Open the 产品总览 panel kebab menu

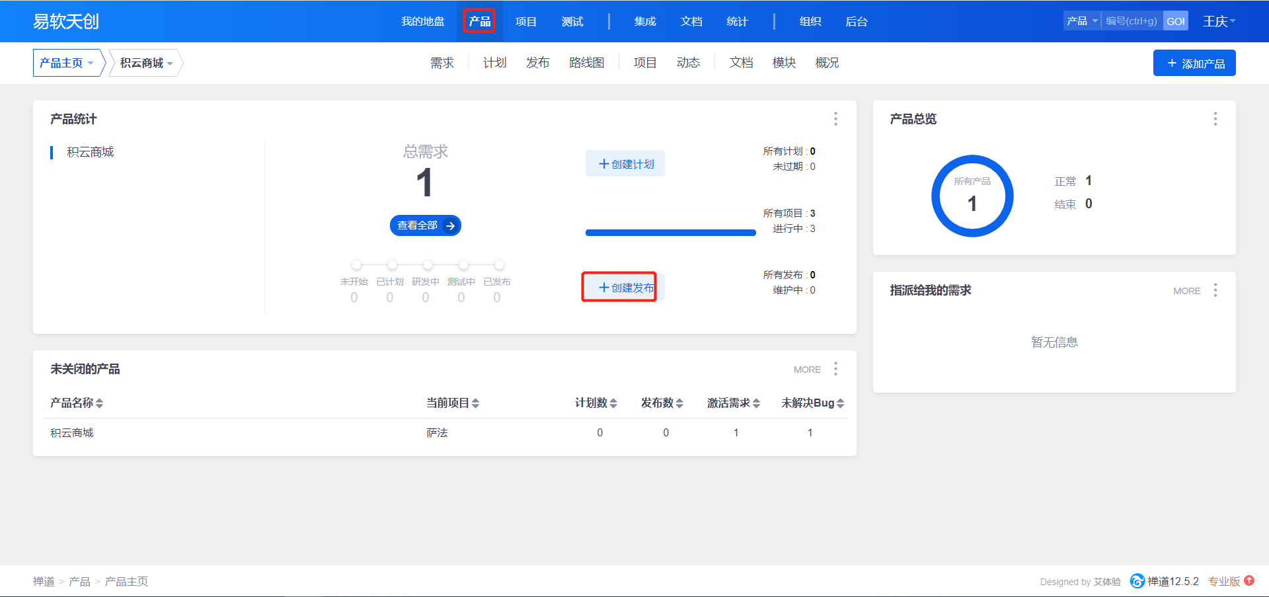pos(1215,119)
